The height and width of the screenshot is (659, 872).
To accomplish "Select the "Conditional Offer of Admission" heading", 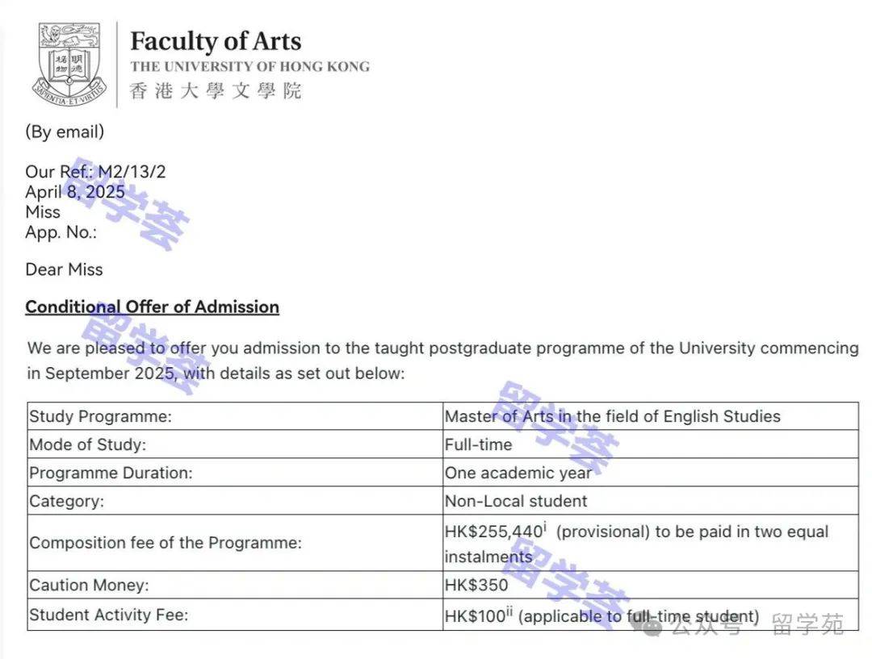I will [x=153, y=307].
